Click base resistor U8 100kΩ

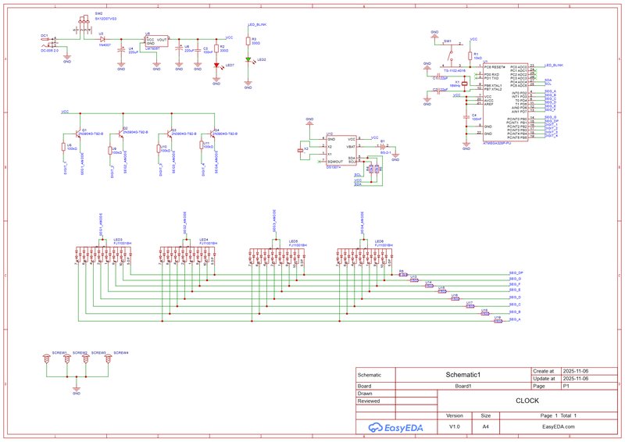[x=64, y=147]
